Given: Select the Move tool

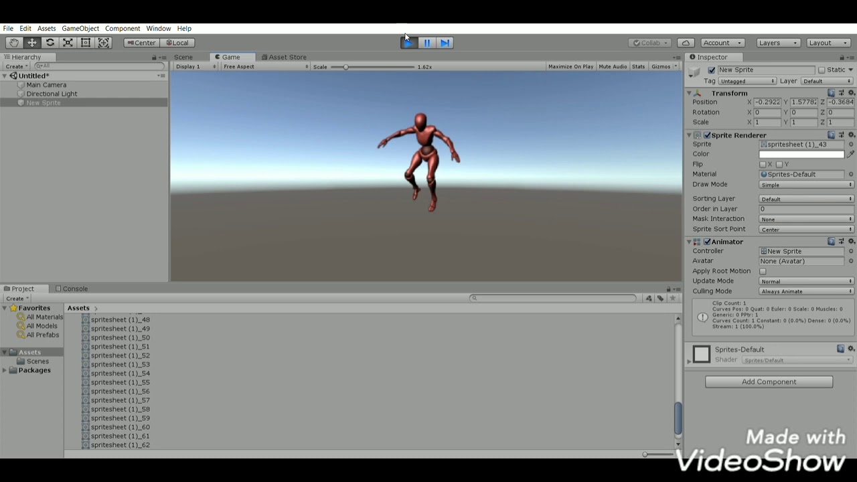Looking at the screenshot, I should coord(32,43).
